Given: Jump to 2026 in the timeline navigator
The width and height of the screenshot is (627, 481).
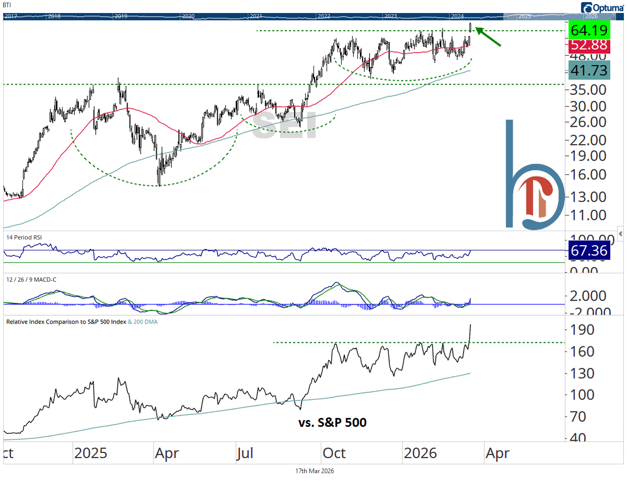Looking at the screenshot, I should (x=591, y=16).
